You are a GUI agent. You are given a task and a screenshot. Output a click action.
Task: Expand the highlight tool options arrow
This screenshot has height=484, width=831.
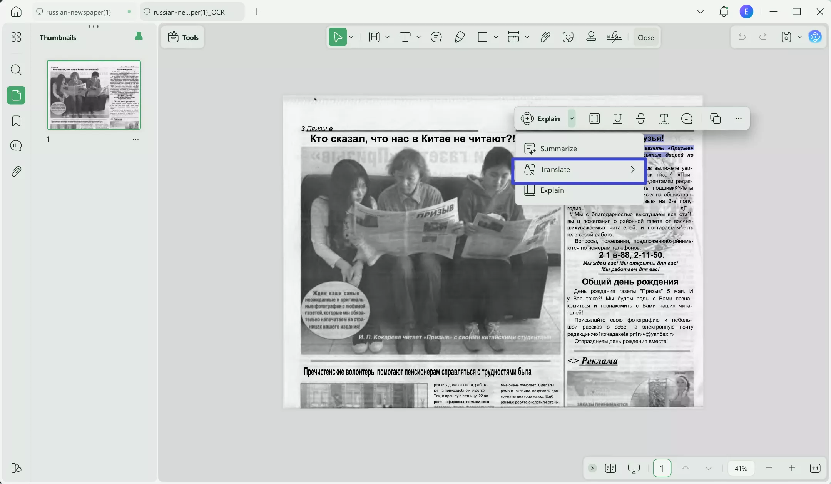click(x=387, y=37)
